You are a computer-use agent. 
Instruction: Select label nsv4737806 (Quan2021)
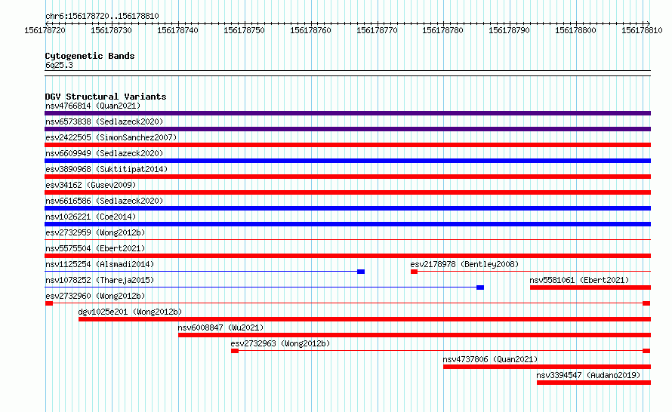coord(490,359)
